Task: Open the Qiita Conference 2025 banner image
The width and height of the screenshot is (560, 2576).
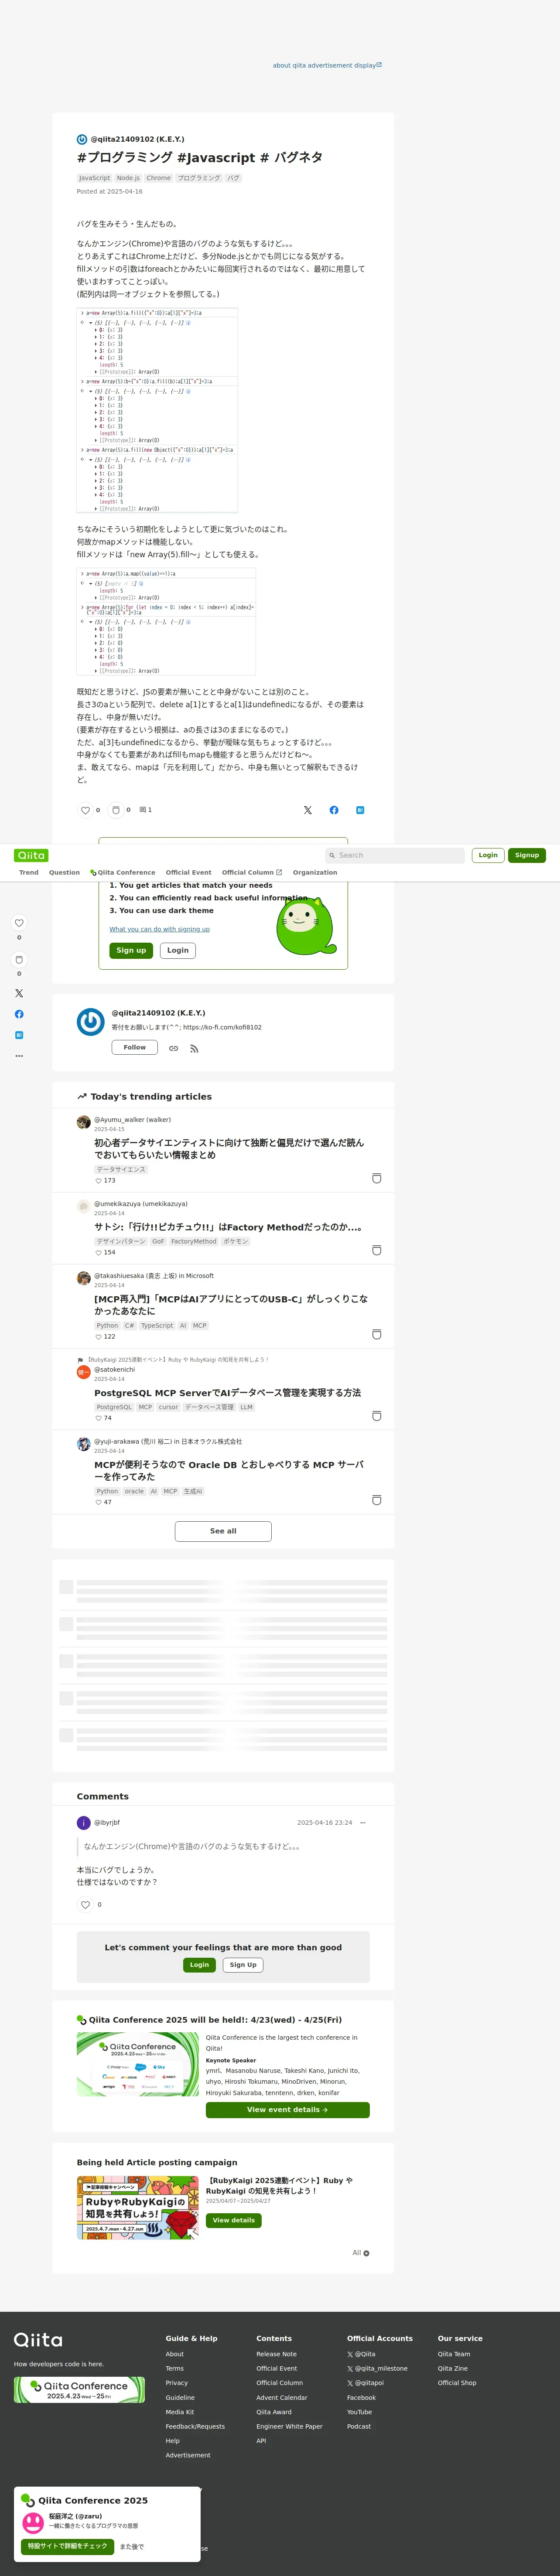Action: click(138, 2064)
